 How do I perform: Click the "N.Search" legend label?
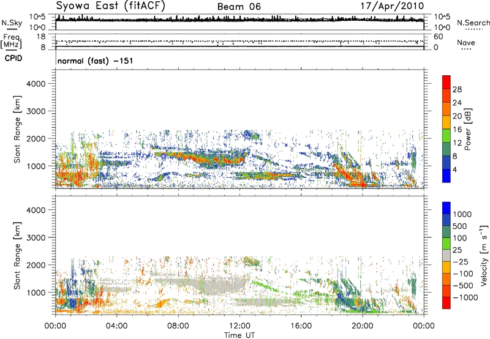pos(473,23)
